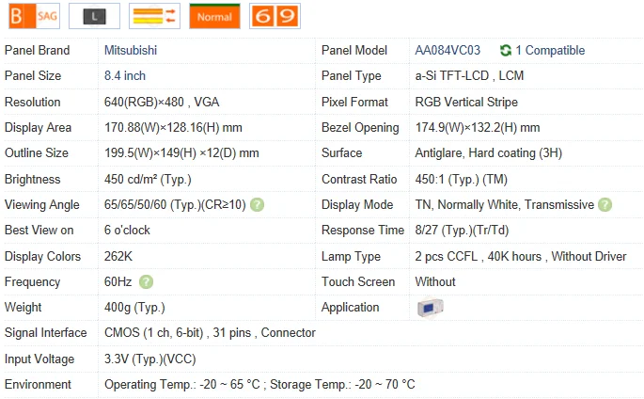Click the Application device thumbnail
This screenshot has width=644, height=399.
pos(430,308)
